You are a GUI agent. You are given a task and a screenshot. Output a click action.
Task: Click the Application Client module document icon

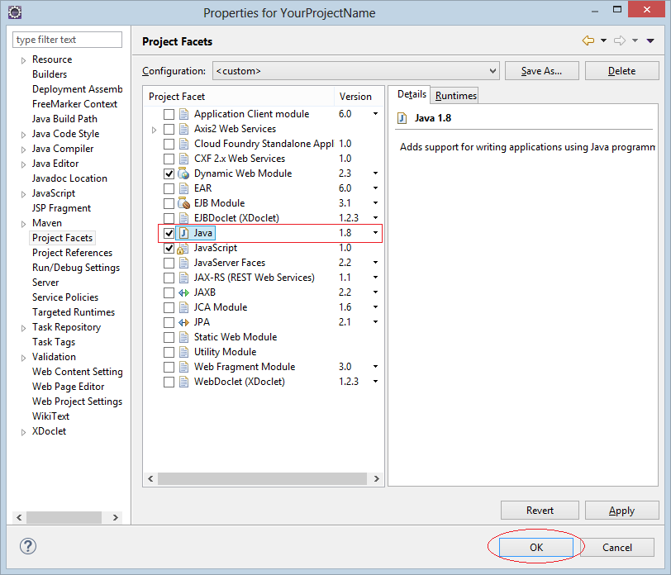coord(184,114)
